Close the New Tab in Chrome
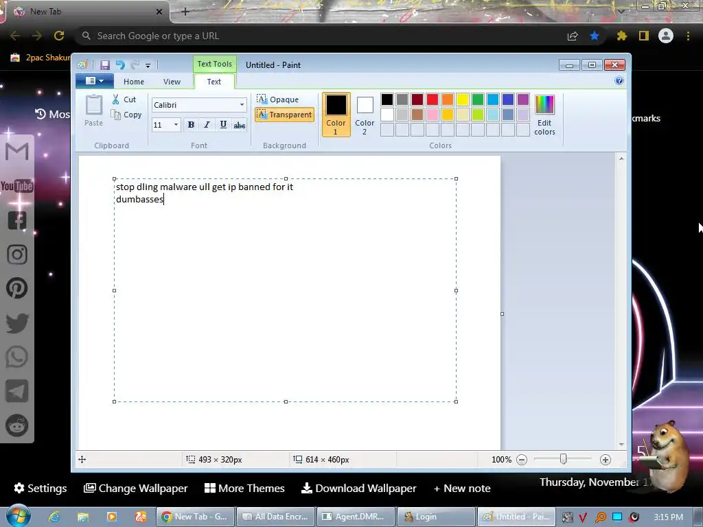703x527 pixels. tap(159, 12)
